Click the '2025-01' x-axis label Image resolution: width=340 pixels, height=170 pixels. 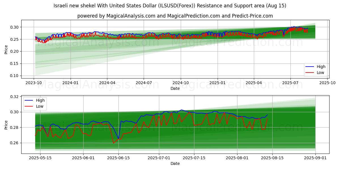pos(218,83)
